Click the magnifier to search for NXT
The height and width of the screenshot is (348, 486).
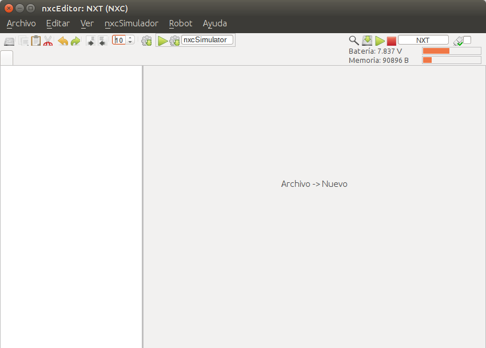354,40
